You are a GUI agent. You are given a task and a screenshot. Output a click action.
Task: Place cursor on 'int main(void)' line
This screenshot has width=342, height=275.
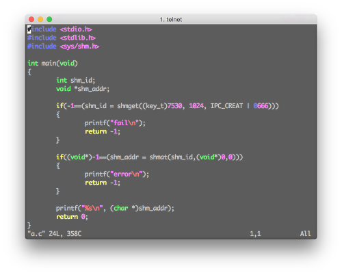point(53,63)
